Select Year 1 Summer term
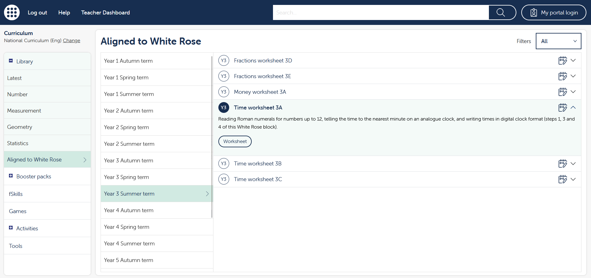The width and height of the screenshot is (591, 278). click(156, 94)
